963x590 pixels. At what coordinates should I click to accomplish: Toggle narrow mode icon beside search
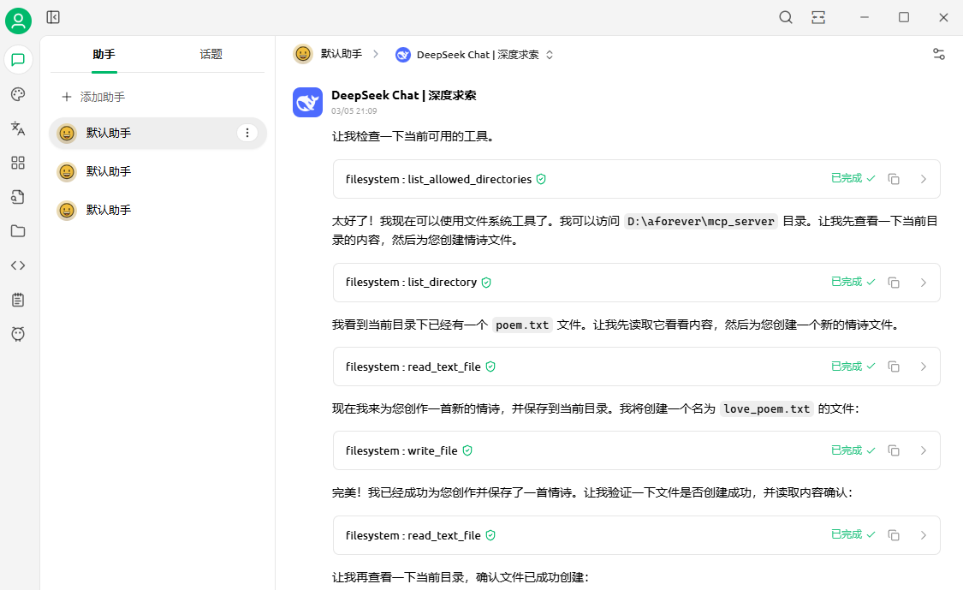pos(818,17)
